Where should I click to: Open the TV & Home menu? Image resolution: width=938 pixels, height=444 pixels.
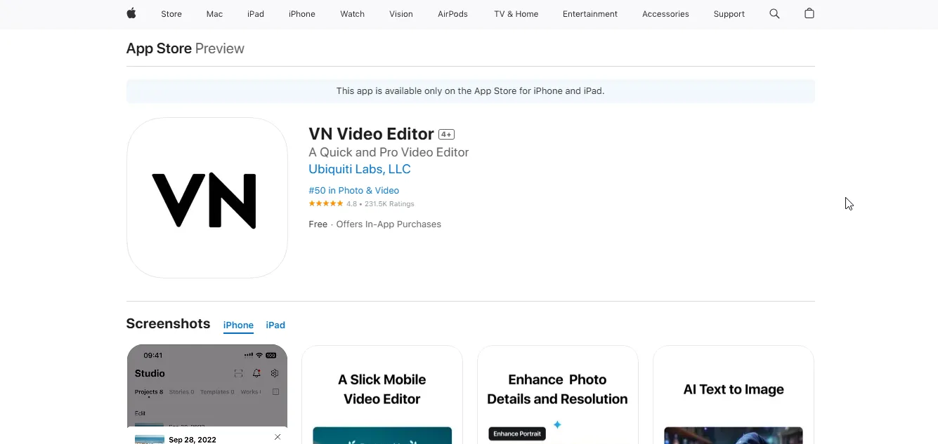(x=516, y=14)
